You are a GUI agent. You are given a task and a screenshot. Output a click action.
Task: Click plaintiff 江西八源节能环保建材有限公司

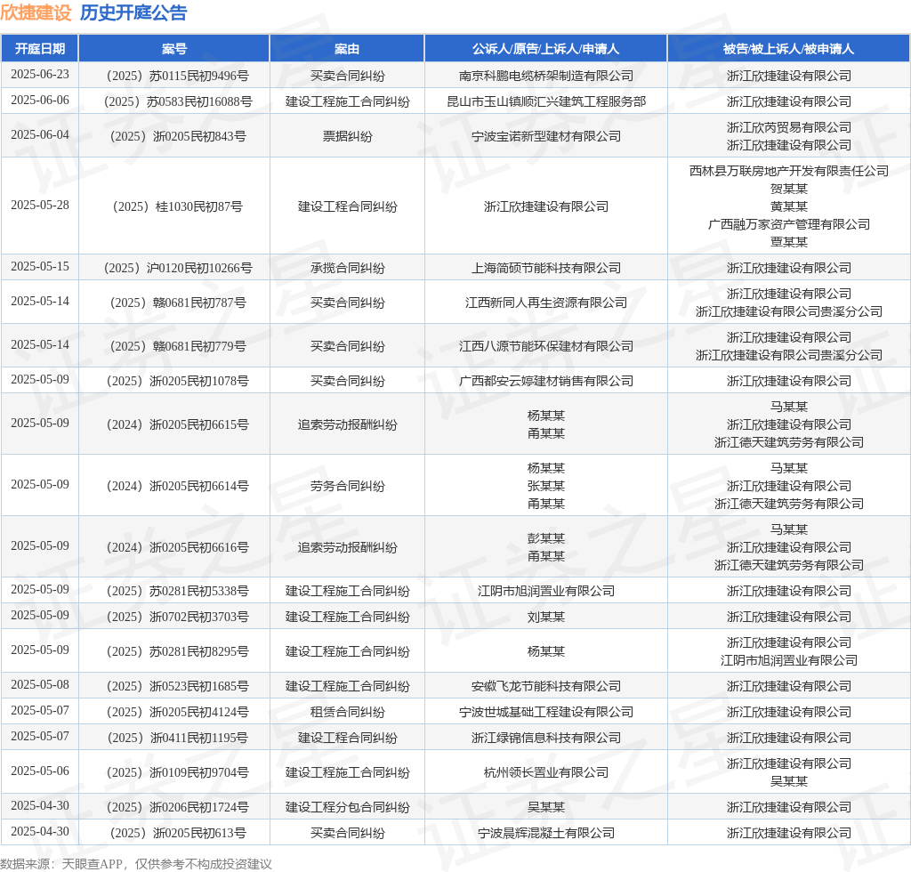pos(545,346)
